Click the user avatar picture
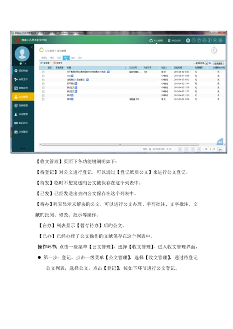The height and width of the screenshot is (329, 233). click(x=22, y=54)
